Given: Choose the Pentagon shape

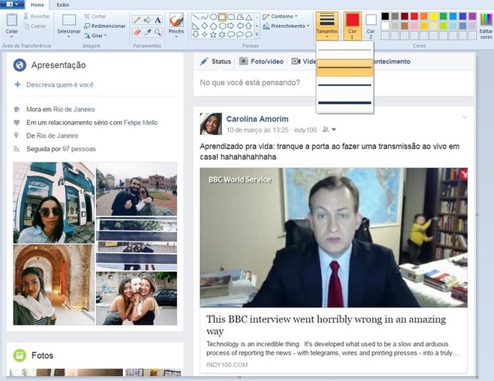Looking at the screenshot, I should [x=213, y=26].
